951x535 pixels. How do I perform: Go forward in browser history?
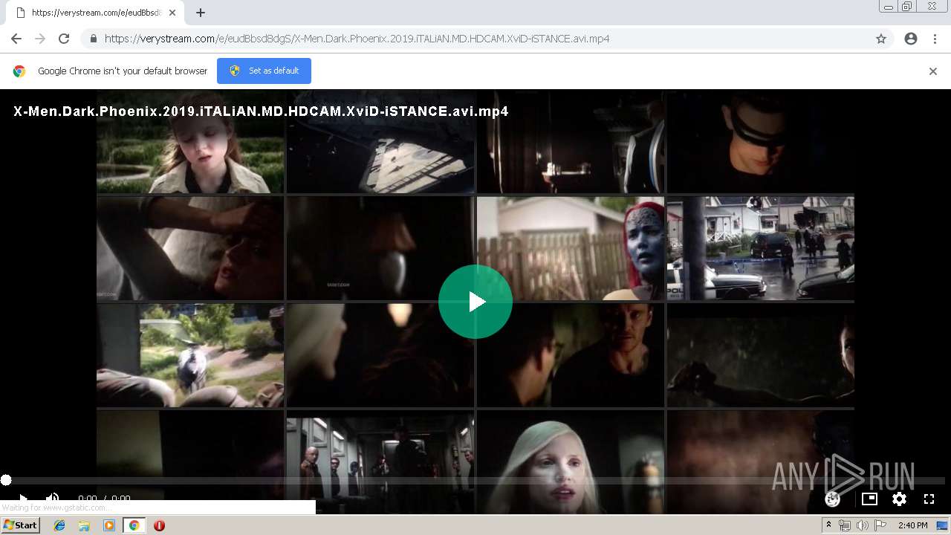pyautogui.click(x=40, y=39)
